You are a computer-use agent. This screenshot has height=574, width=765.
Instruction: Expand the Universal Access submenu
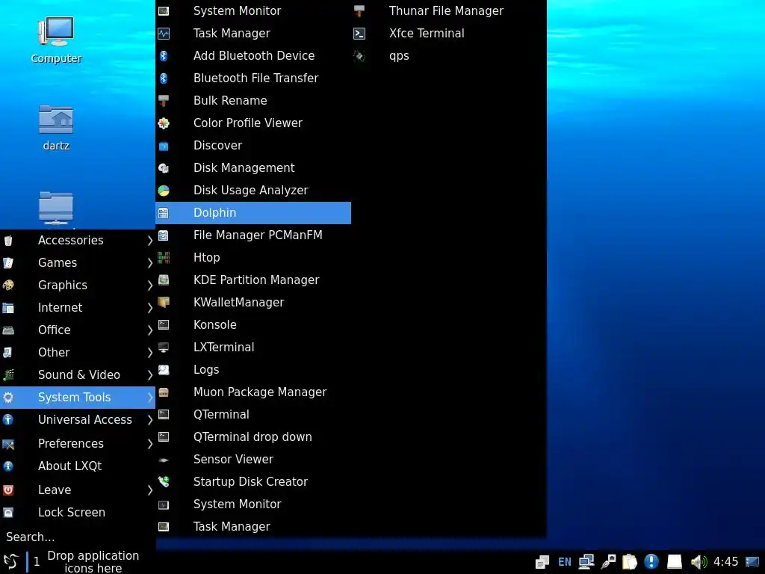click(x=78, y=420)
